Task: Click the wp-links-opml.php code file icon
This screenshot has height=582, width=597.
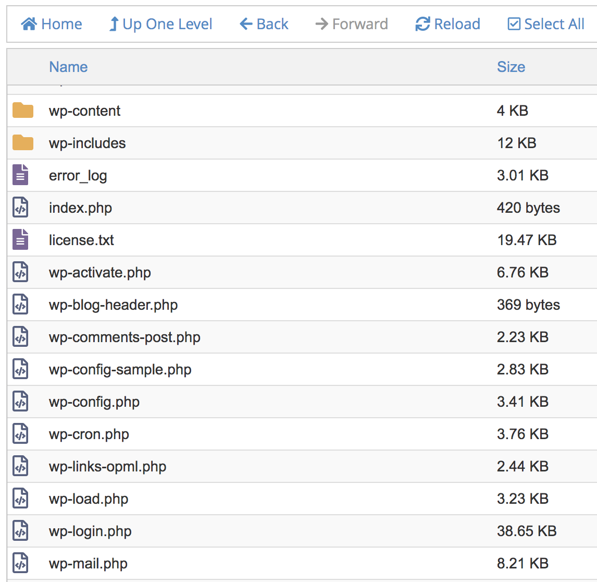Action: (20, 466)
